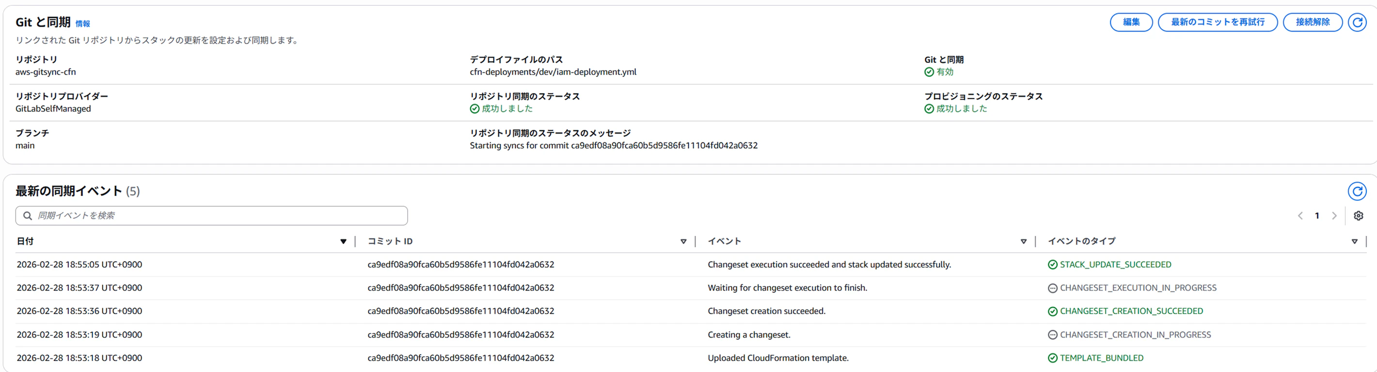Viewport: 1377px width, 372px height.
Task: Click date 2026-02-28 18:53:18 UTC+0900
Action: pyautogui.click(x=79, y=358)
